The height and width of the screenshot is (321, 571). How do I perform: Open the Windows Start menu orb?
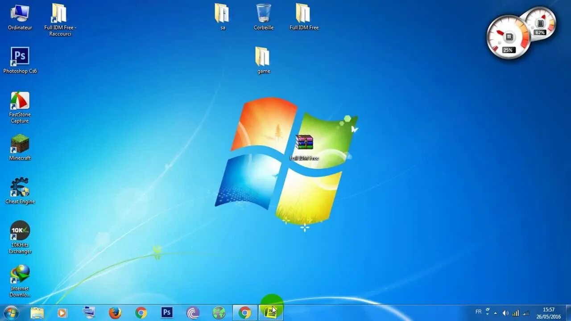[x=10, y=313]
